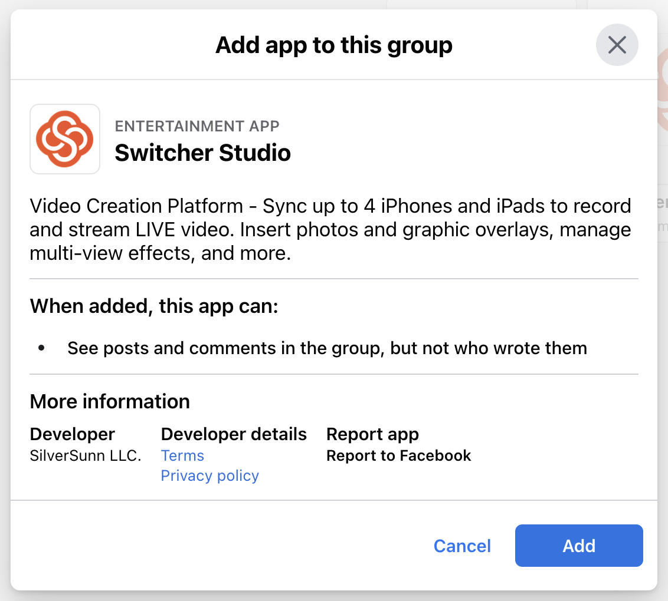Click the bullet about seeing posts and comments
The image size is (668, 601).
point(327,348)
